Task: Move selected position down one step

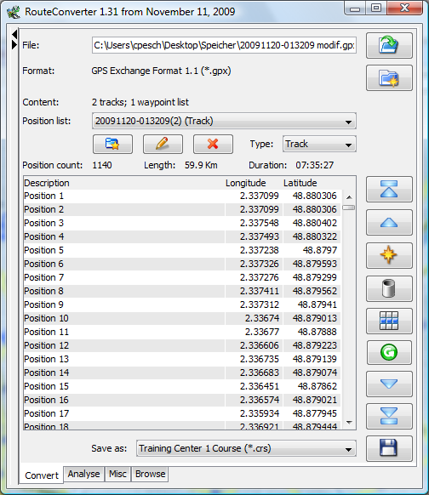Action: (389, 384)
